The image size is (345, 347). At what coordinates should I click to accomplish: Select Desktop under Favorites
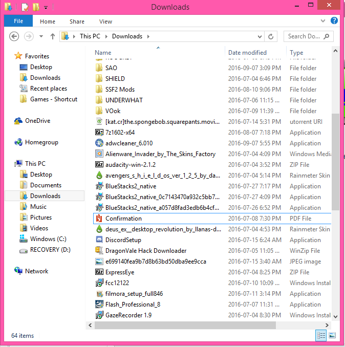pos(41,67)
